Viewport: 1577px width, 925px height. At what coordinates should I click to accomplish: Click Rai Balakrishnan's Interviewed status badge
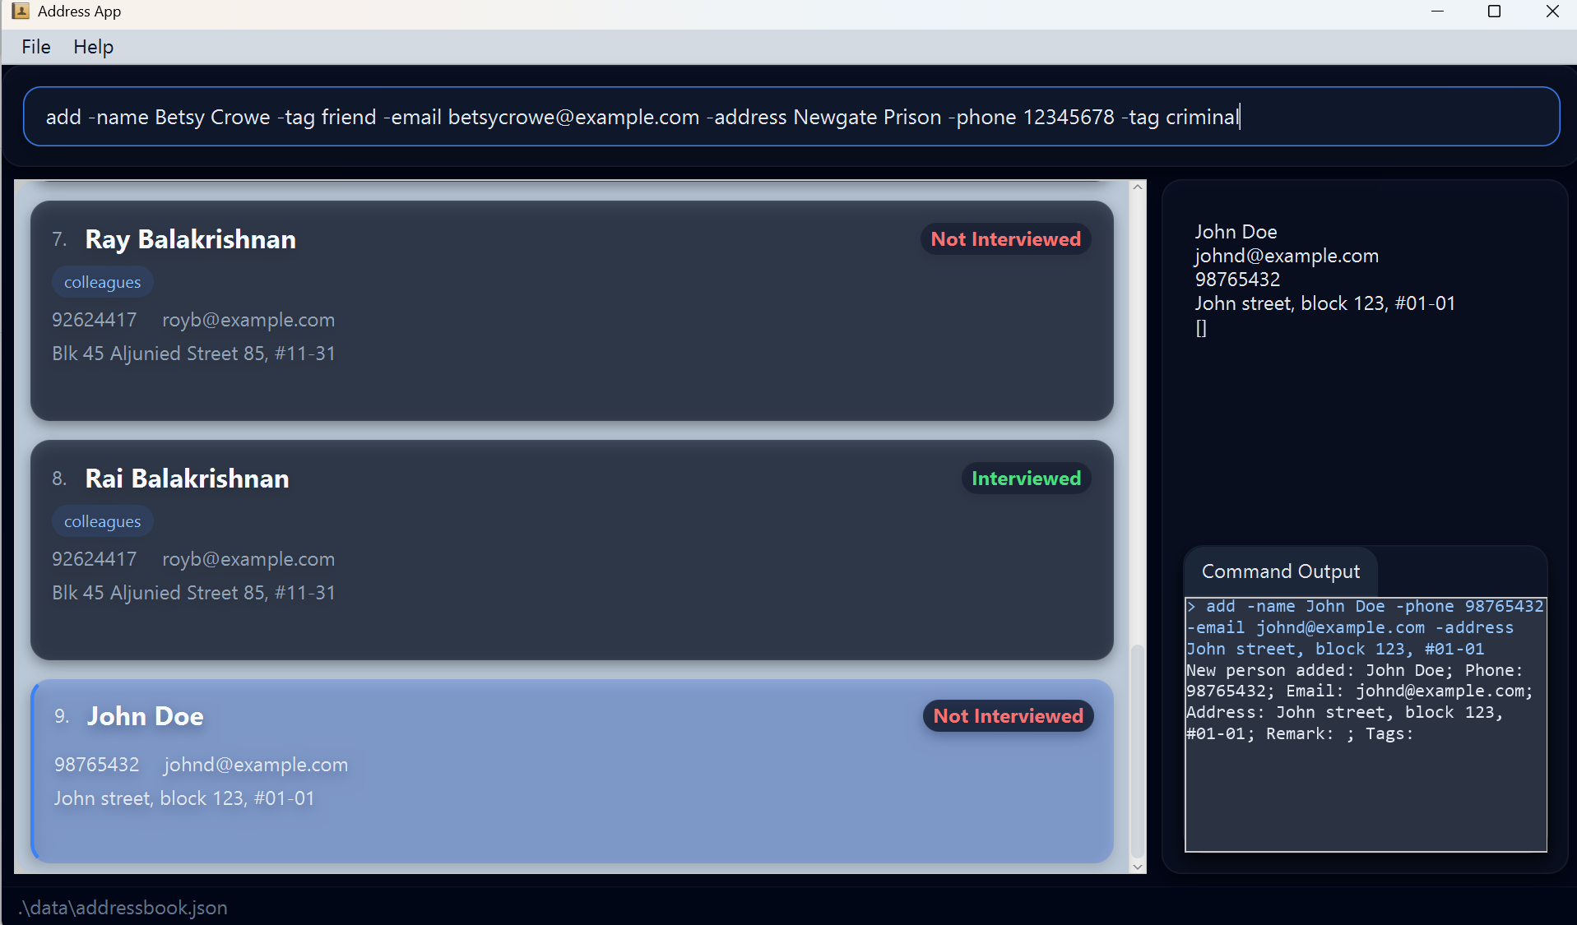pos(1026,479)
